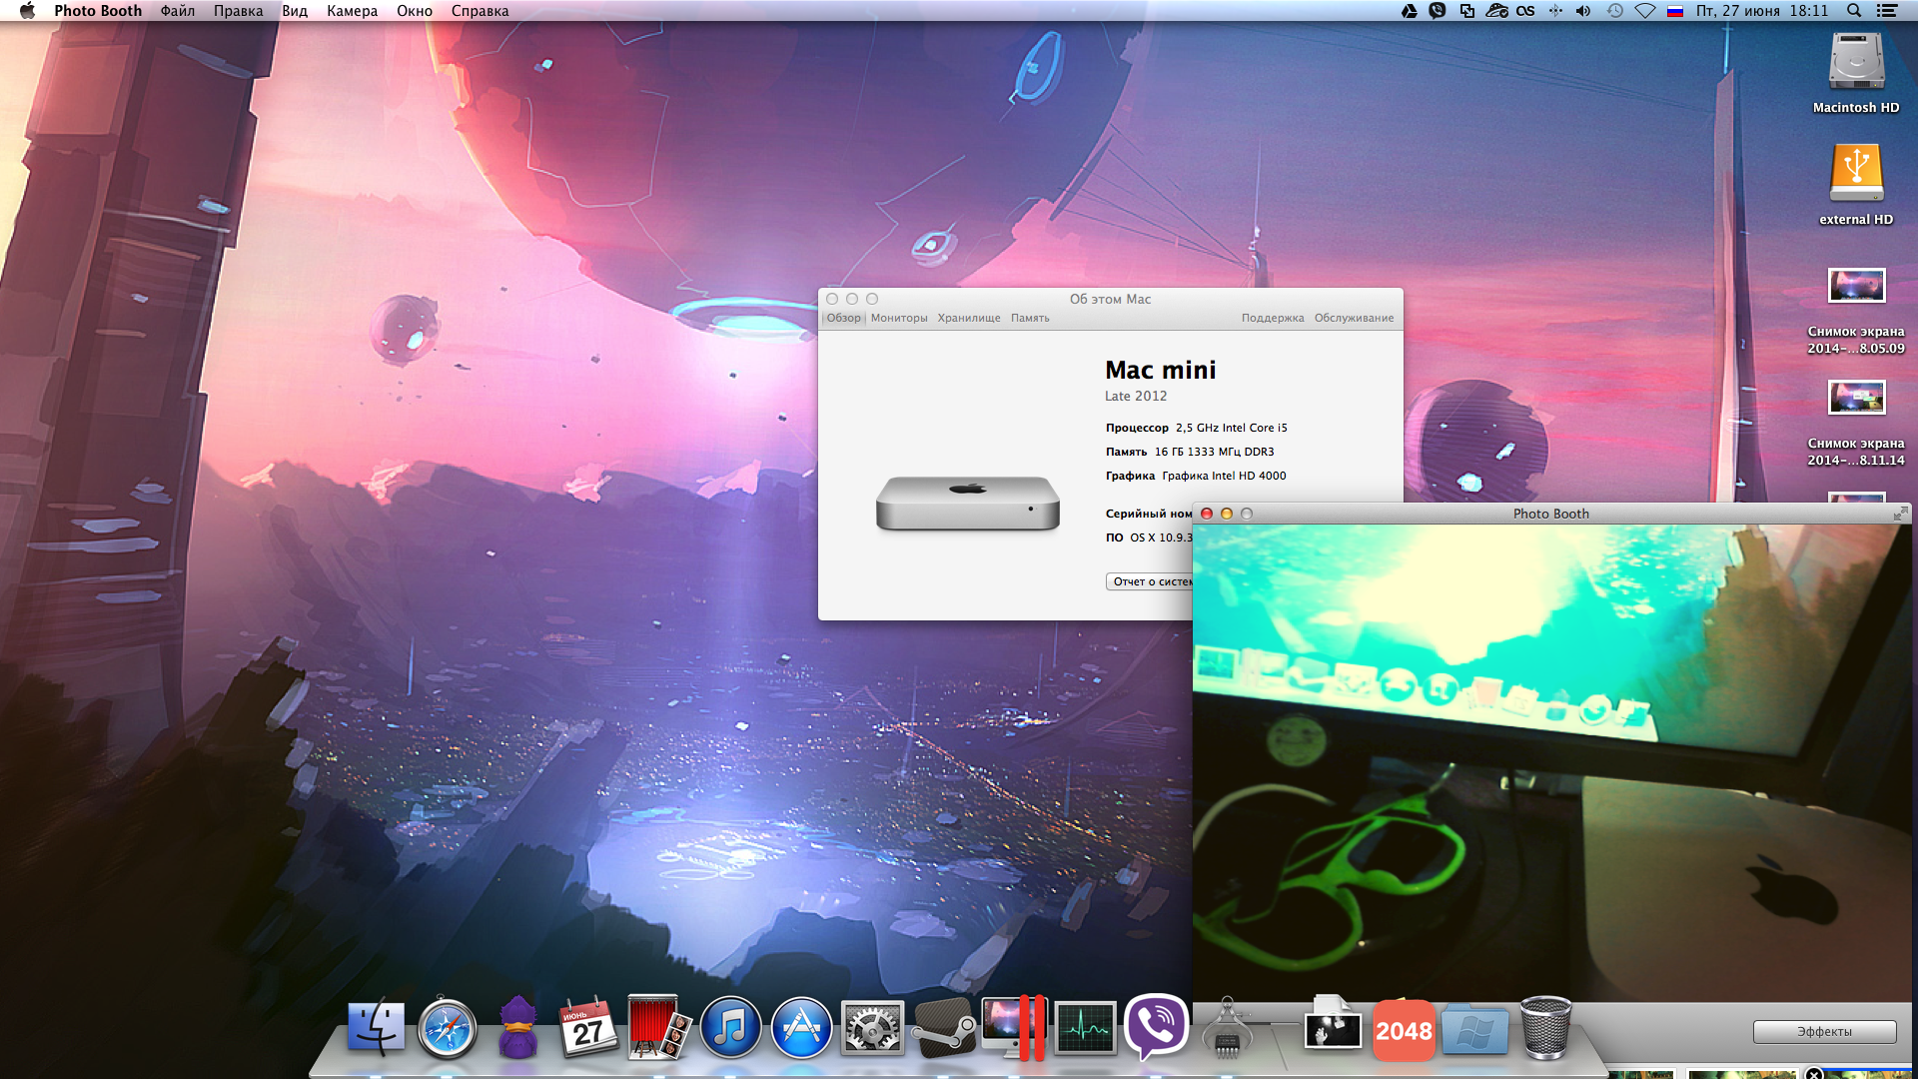Image resolution: width=1918 pixels, height=1079 pixels.
Task: Click Google Drive menu bar icon
Action: pyautogui.click(x=1409, y=11)
